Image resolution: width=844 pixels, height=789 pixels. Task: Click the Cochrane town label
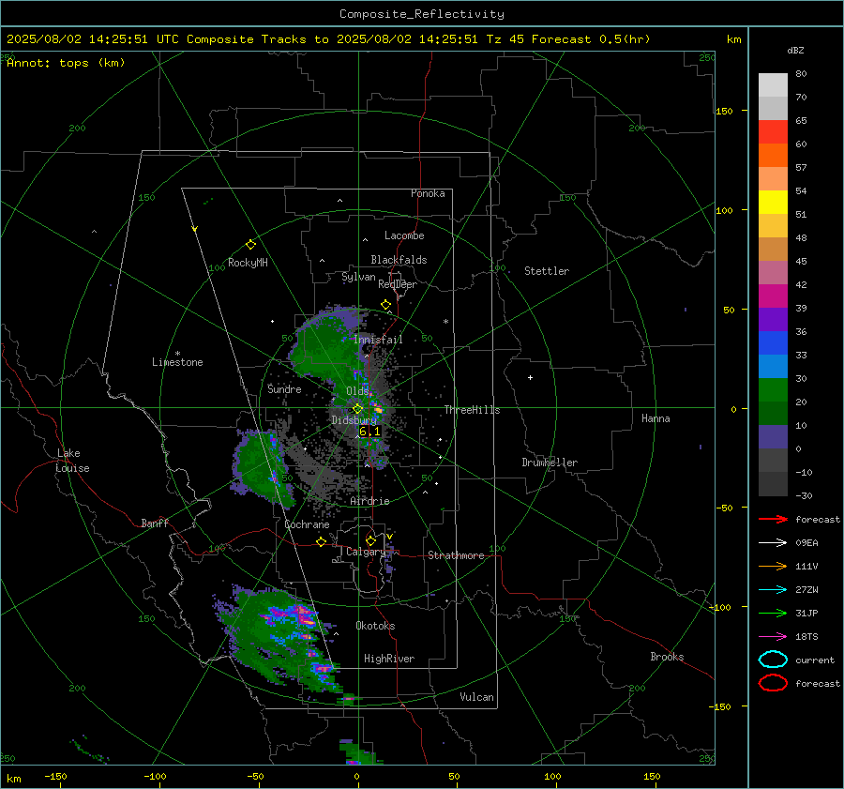point(307,524)
